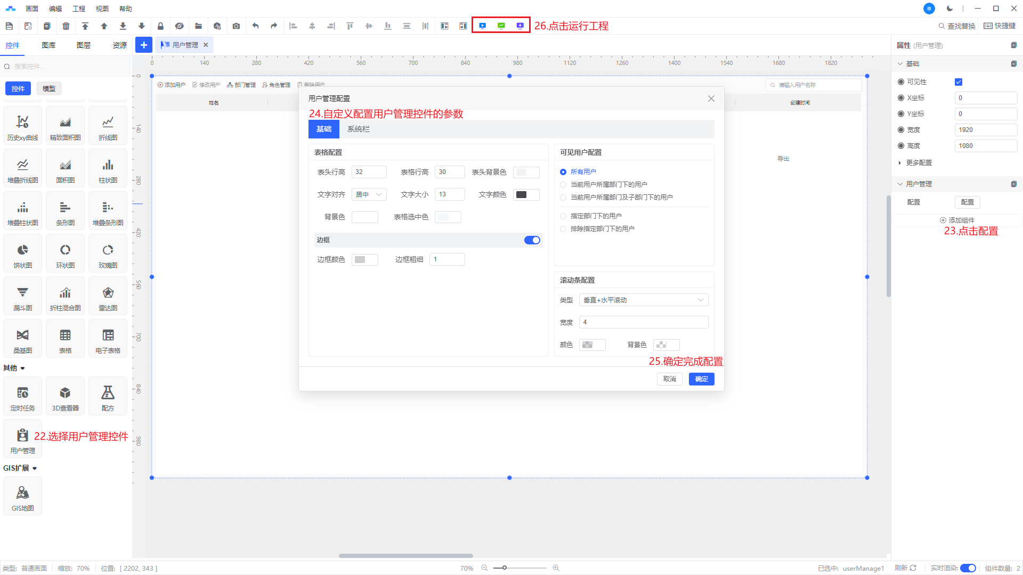Select 指定部门下的用户 radio option

(x=563, y=216)
